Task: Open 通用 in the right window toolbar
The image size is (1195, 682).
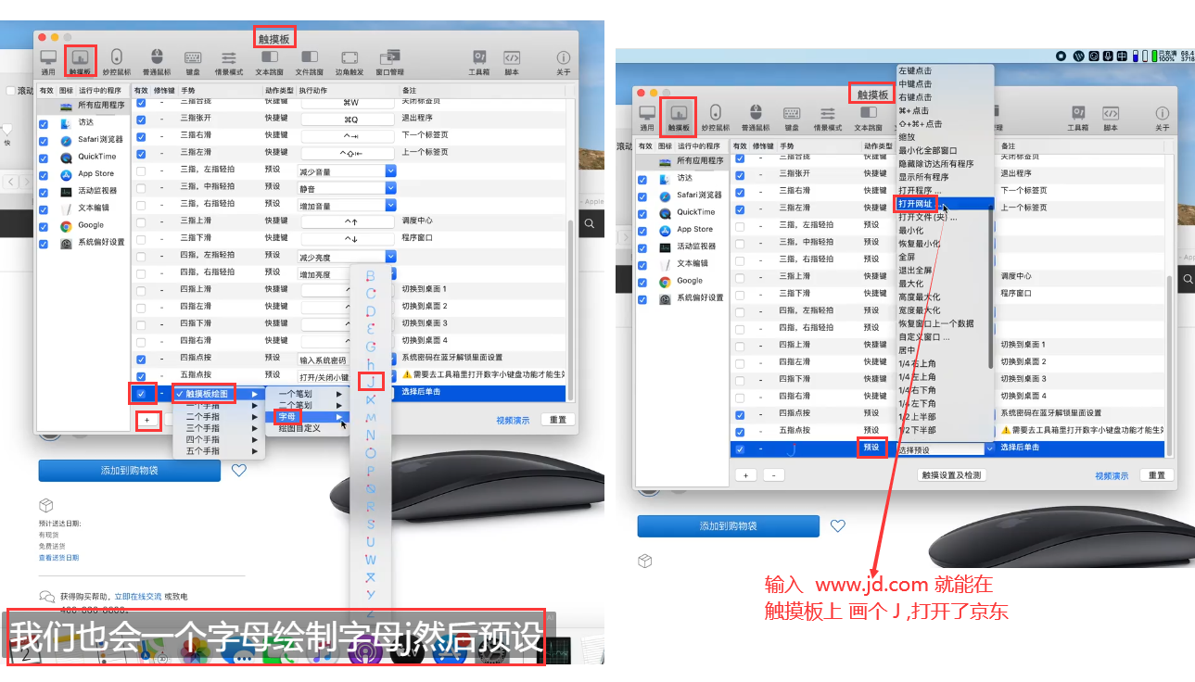Action: (x=647, y=118)
